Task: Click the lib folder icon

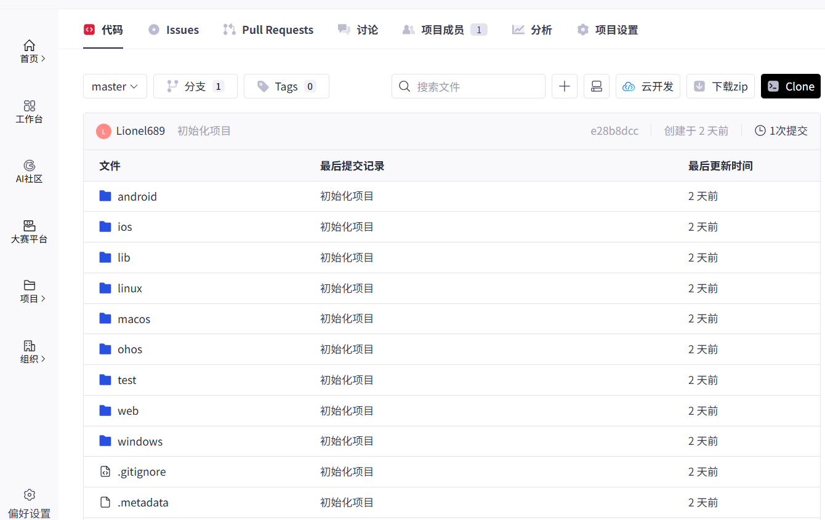Action: click(x=105, y=257)
